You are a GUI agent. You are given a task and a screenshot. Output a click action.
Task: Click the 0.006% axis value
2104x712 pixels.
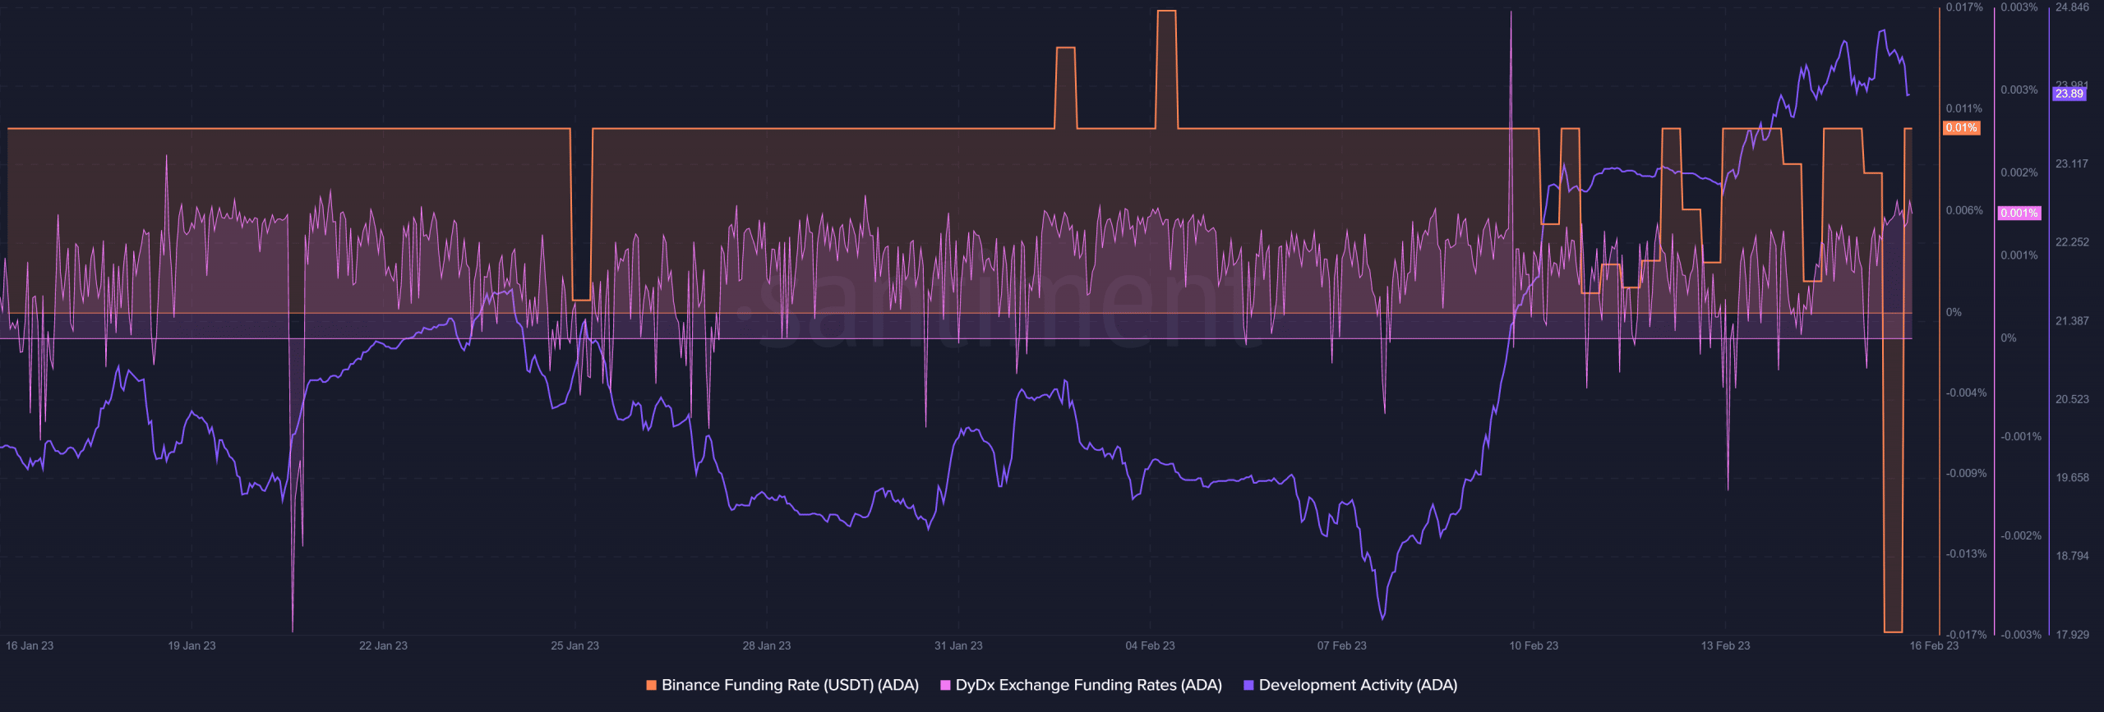click(1963, 211)
